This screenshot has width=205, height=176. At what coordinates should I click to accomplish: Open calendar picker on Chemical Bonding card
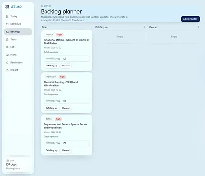coord(65,101)
